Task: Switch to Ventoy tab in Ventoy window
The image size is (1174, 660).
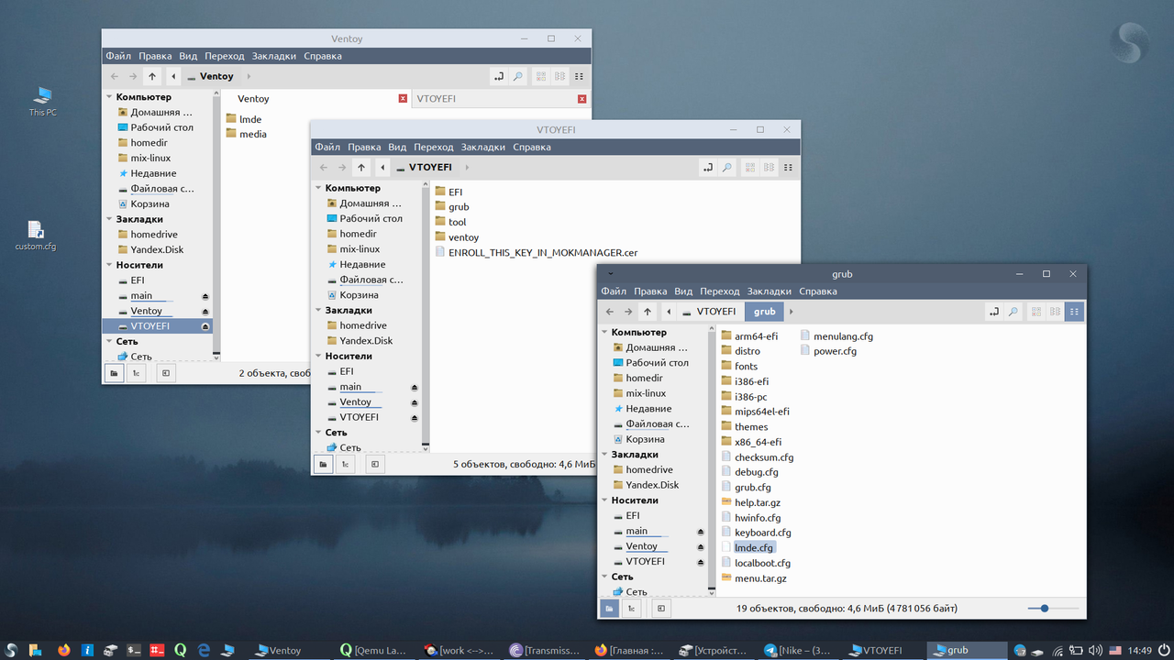Action: pos(253,99)
